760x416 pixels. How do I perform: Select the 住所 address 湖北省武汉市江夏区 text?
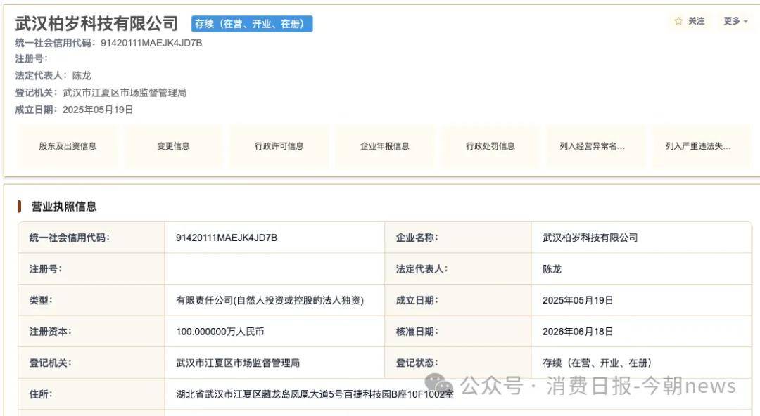(315, 394)
